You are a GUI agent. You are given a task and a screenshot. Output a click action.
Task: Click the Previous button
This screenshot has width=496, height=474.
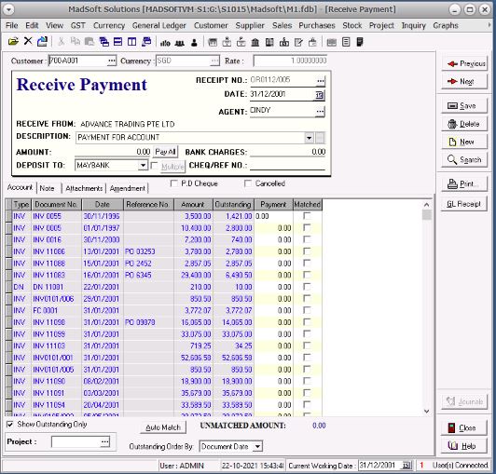click(x=464, y=64)
